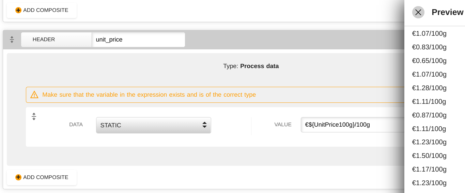Click the 'Type: Process data' text

click(x=251, y=66)
